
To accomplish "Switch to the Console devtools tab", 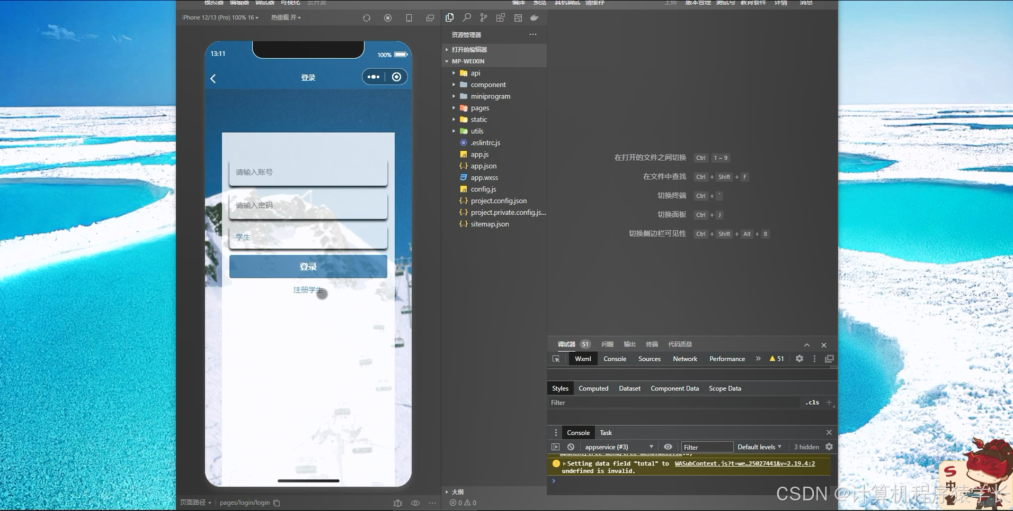I will pos(615,359).
